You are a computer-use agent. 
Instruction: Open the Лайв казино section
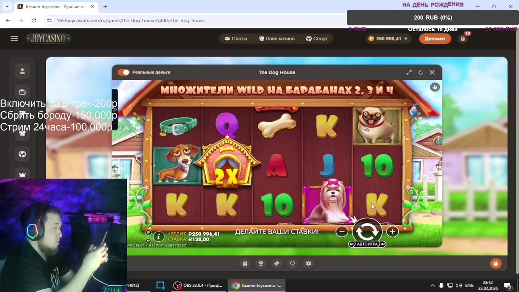277,39
